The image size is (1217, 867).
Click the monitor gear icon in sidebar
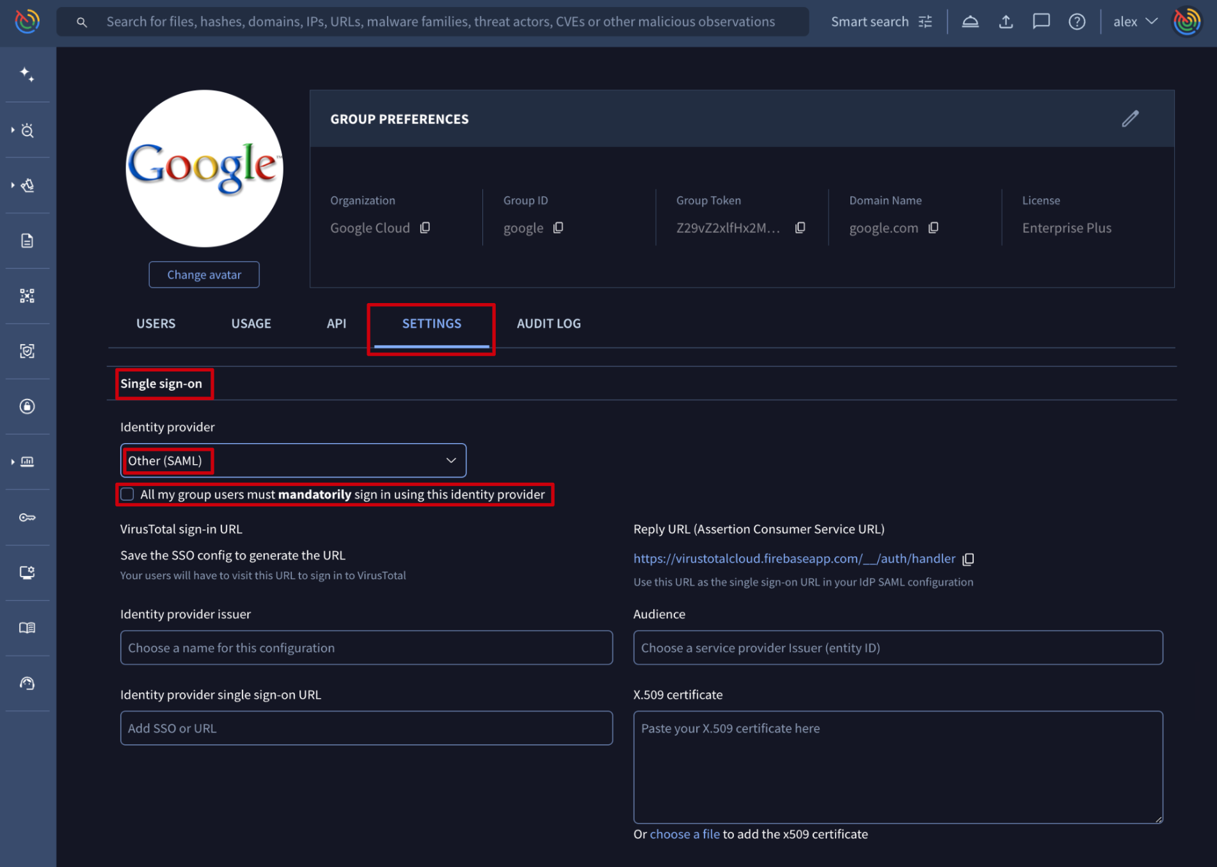tap(27, 572)
